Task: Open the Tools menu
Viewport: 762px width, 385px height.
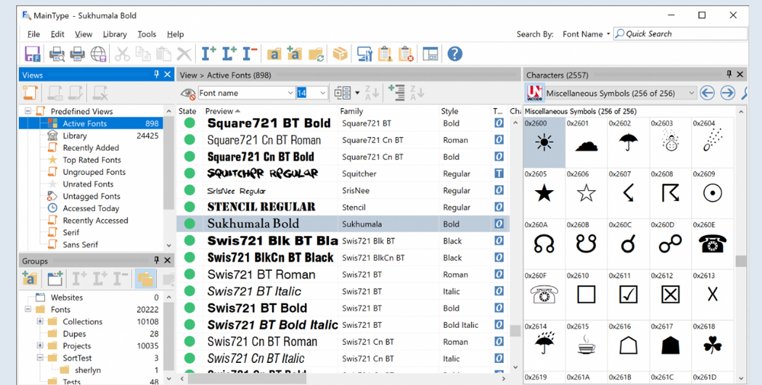Action: [x=146, y=34]
